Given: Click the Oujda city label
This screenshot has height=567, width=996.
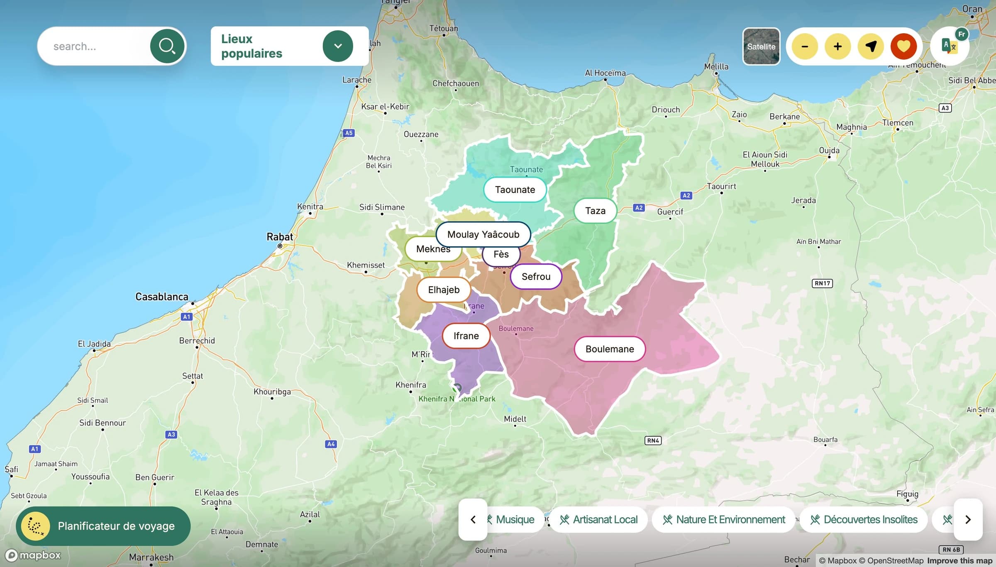Looking at the screenshot, I should coord(829,150).
